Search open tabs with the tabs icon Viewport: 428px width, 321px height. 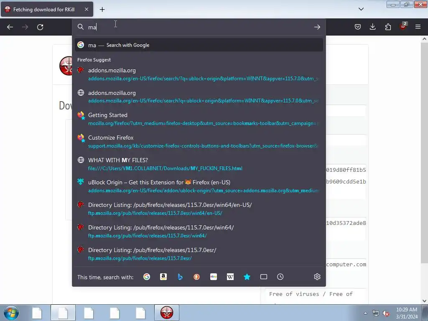pyautogui.click(x=264, y=277)
